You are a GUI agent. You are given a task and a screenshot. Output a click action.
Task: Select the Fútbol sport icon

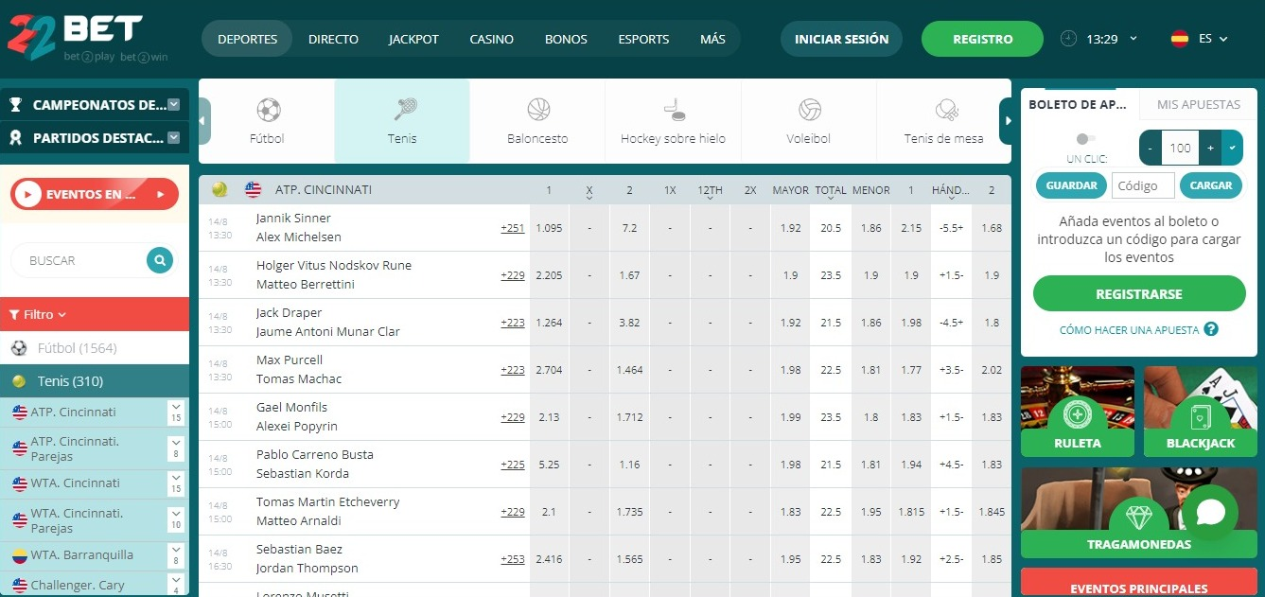coord(268,111)
